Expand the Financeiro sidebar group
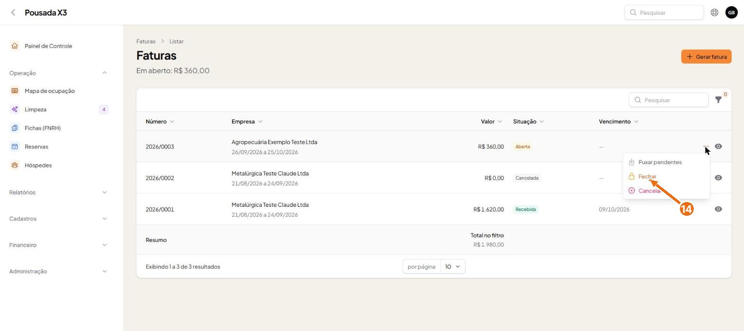Image resolution: width=744 pixels, height=331 pixels. [58, 245]
